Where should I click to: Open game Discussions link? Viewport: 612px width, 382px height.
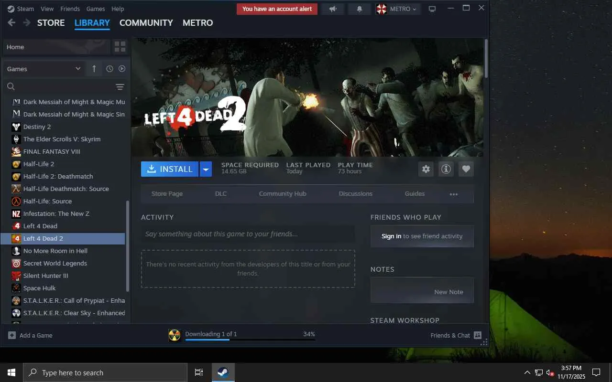point(356,194)
